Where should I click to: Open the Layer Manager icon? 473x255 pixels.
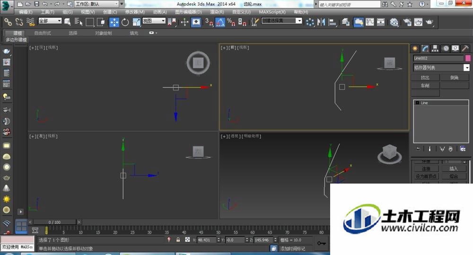pyautogui.click(x=346, y=22)
